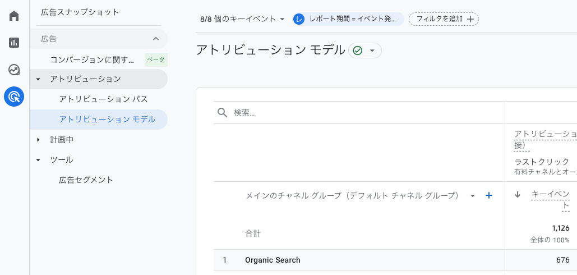Open the dropdown arrow beside the title status

click(x=372, y=51)
